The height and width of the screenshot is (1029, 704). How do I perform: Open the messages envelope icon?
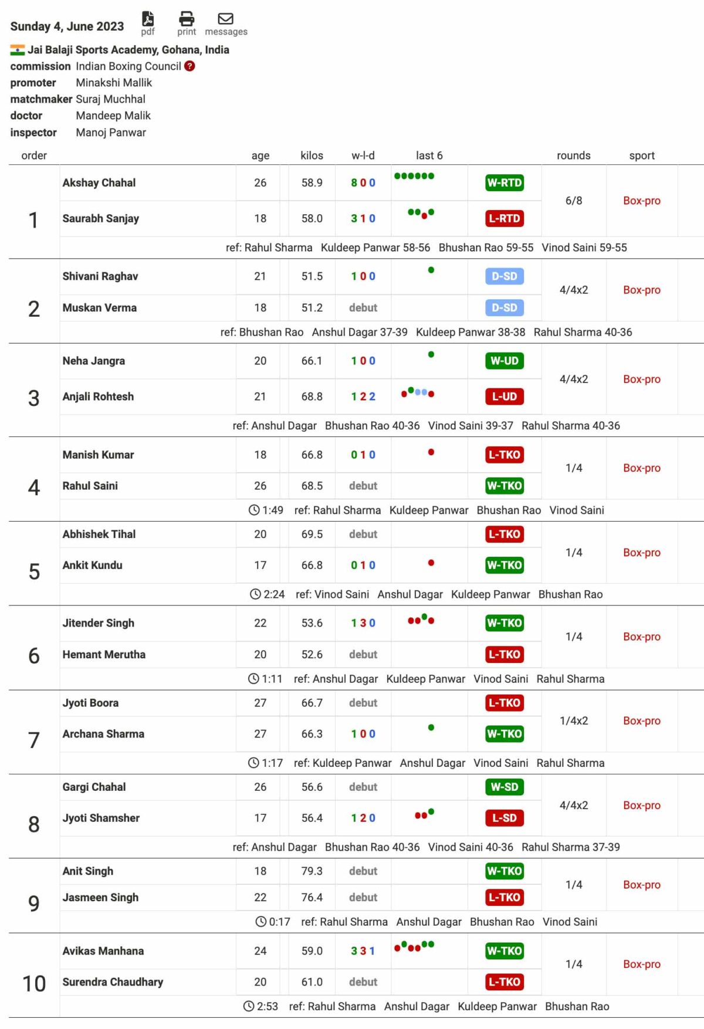tap(226, 19)
